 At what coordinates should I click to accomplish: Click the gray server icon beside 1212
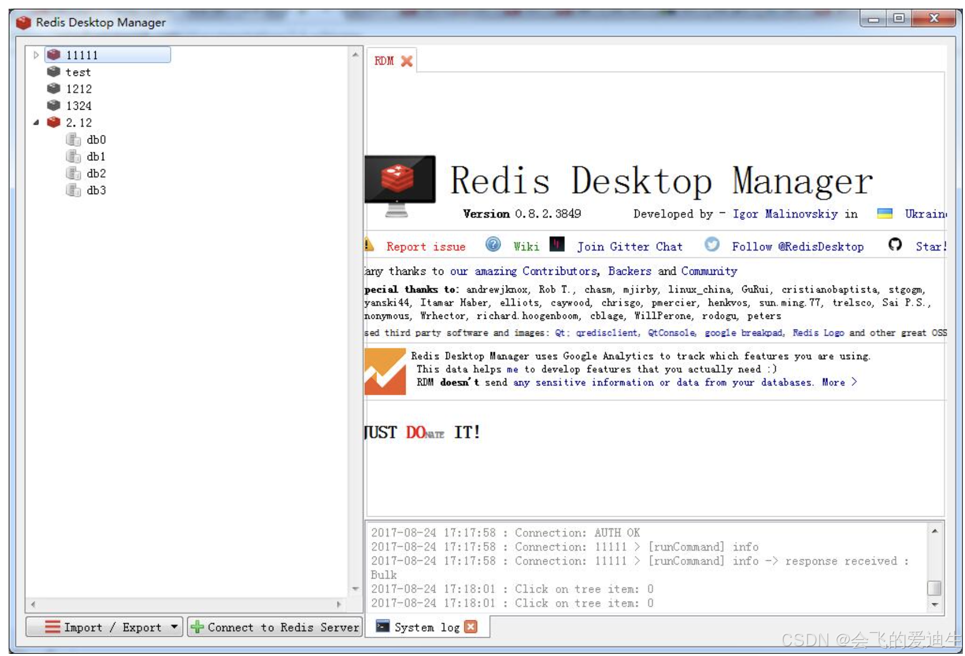point(54,88)
